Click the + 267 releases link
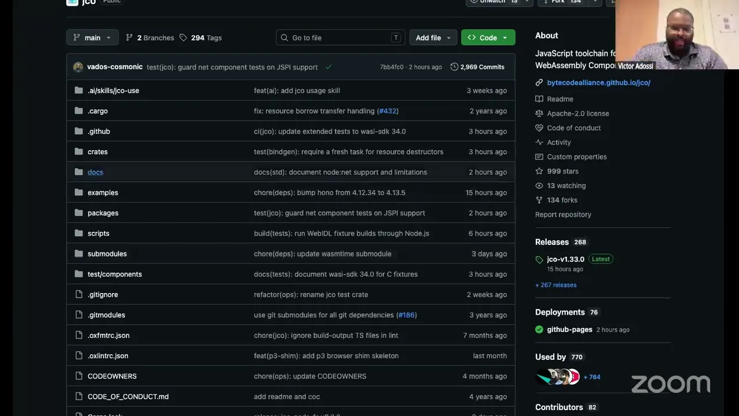Viewport: 739px width, 416px height. pos(555,285)
